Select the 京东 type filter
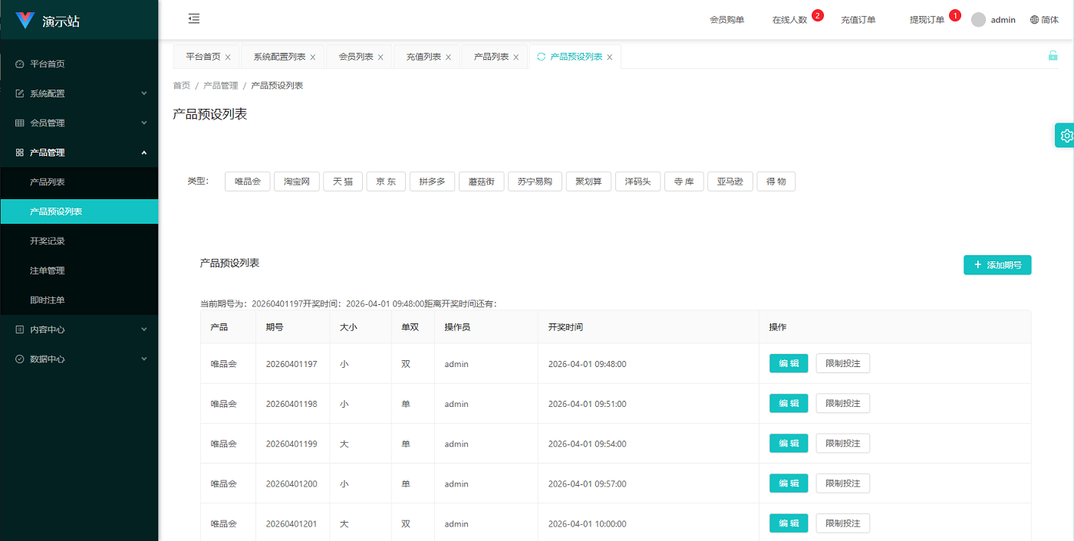This screenshot has height=541, width=1074. [386, 182]
